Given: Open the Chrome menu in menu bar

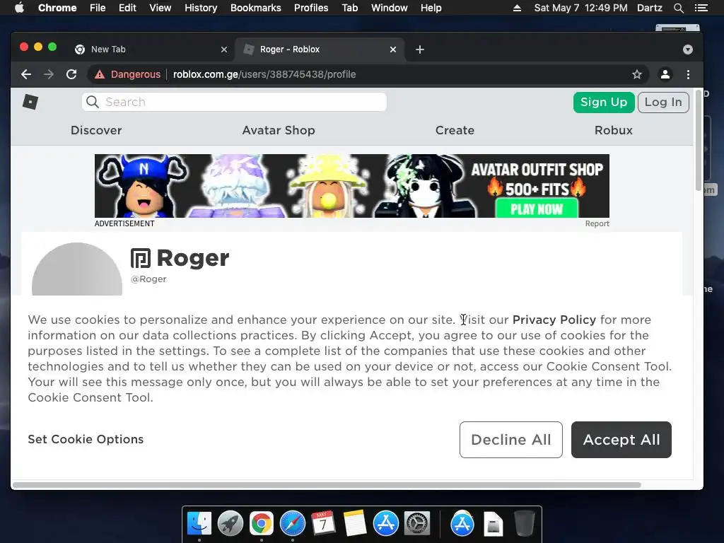Looking at the screenshot, I should [x=57, y=8].
